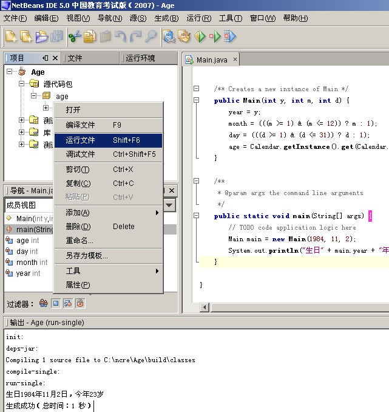Close the navigator panel
389x412 pixels.
pos(172,190)
